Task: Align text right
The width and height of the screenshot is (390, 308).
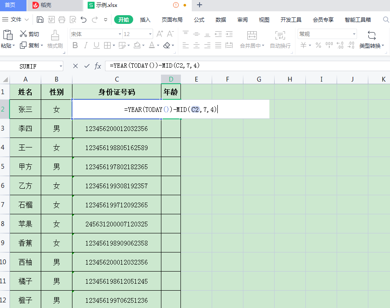Action: 207,45
